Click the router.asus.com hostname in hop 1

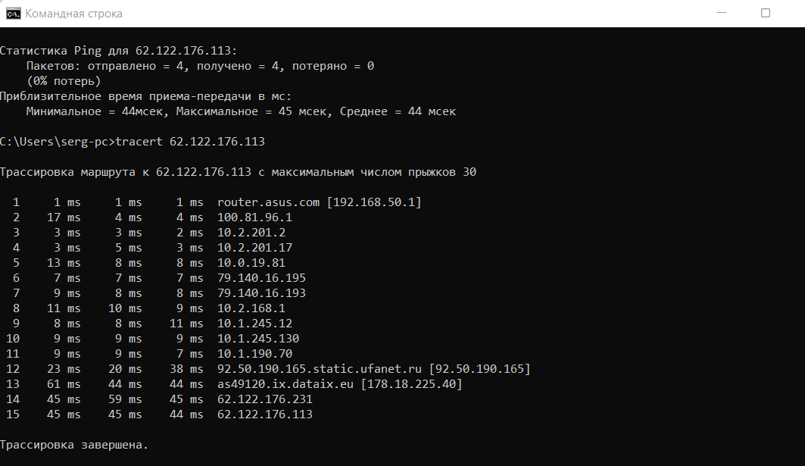pyautogui.click(x=264, y=202)
